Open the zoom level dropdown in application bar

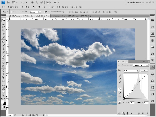tap(24, 3)
